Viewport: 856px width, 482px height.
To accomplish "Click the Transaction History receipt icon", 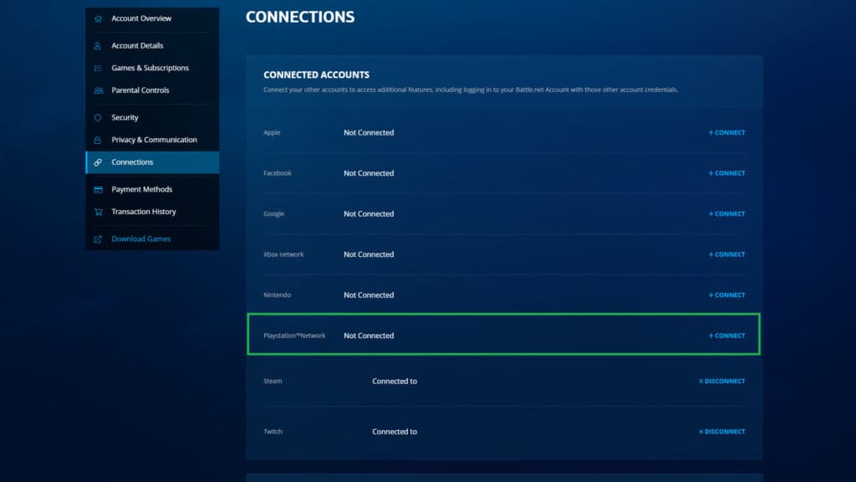I will click(x=99, y=212).
